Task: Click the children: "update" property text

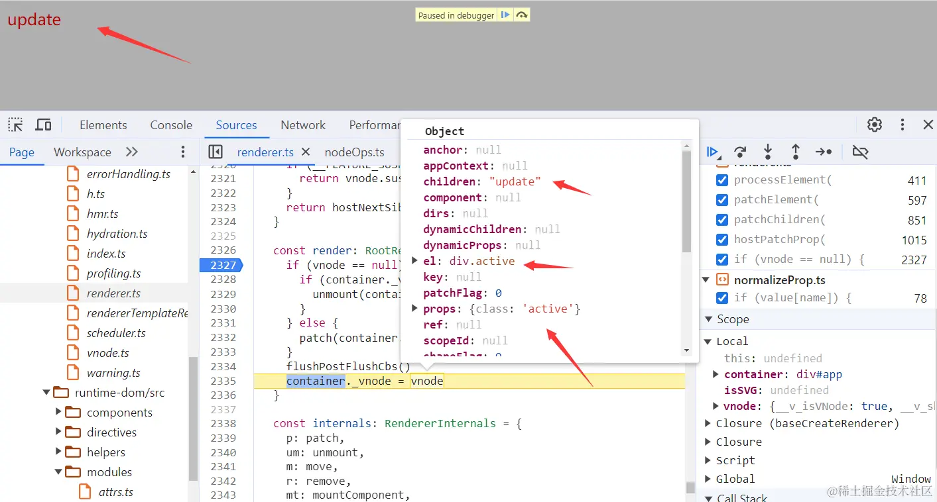Action: tap(482, 181)
